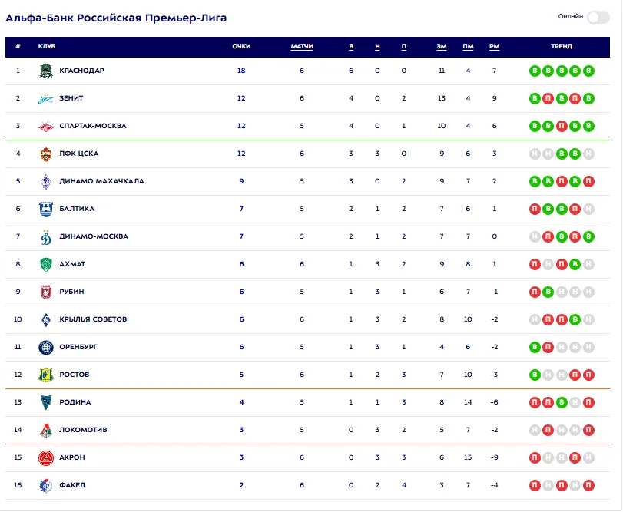
Task: Click the Lokomotiv club logo
Action: [46, 430]
